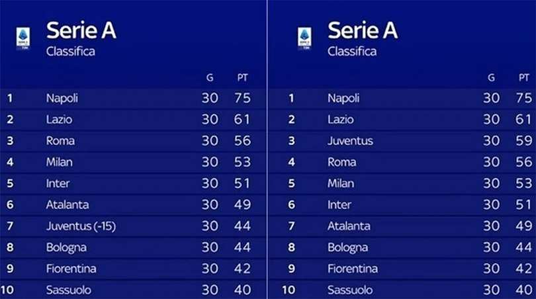536x299 pixels.
Task: Click the left Serie A title
Action: click(81, 30)
